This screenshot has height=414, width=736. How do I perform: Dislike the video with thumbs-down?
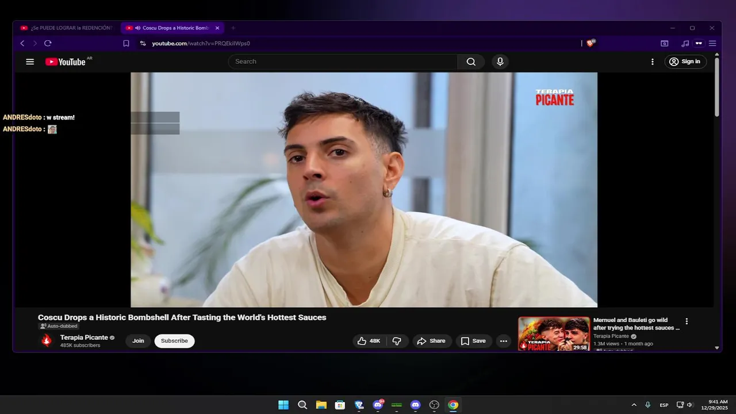[397, 341]
